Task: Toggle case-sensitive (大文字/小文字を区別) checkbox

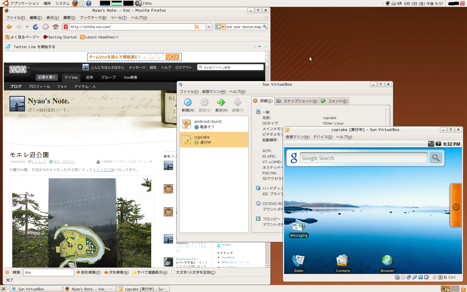Action: 173,272
